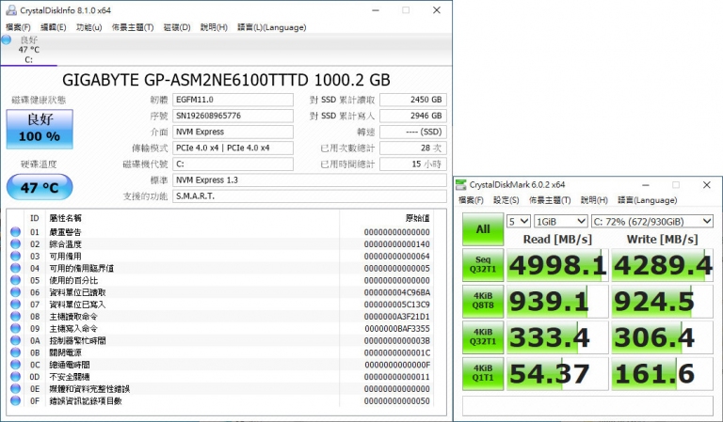Image resolution: width=723 pixels, height=422 pixels.
Task: Run the 4KiB Q1T1 benchmark
Action: (483, 374)
